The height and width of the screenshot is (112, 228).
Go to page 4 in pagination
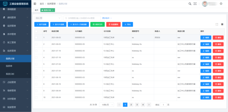click(143, 105)
